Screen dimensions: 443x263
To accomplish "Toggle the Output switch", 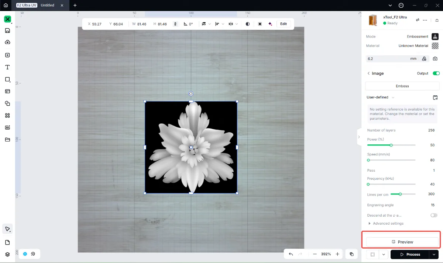I will pos(436,73).
